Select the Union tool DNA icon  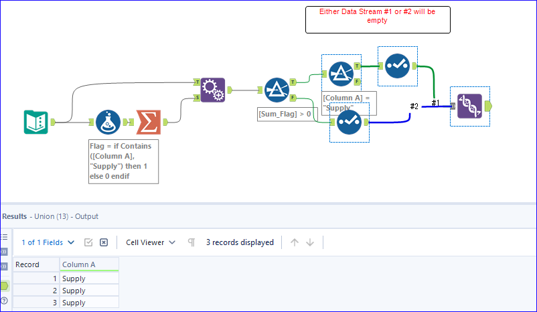coord(469,106)
